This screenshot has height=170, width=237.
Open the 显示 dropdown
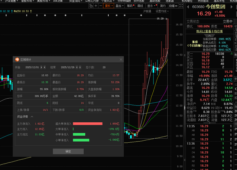tap(152, 6)
